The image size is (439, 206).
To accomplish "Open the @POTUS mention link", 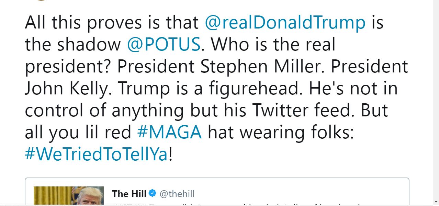I will tap(164, 45).
